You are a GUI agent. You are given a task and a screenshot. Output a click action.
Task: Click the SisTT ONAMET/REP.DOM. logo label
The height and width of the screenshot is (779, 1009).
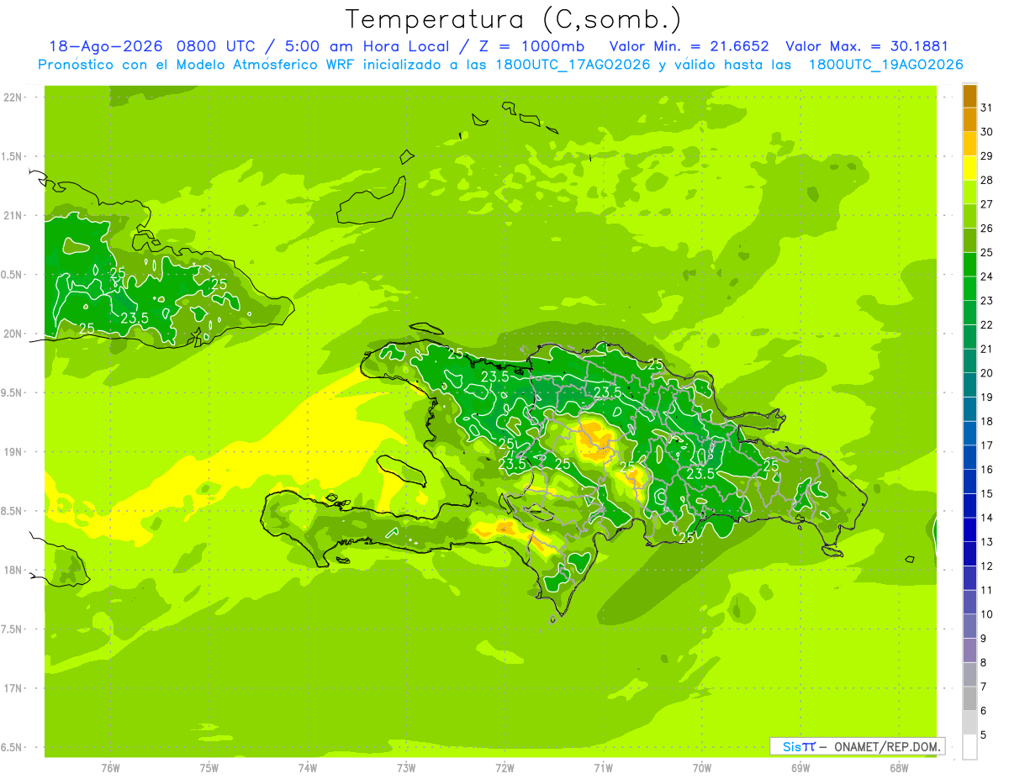click(x=858, y=746)
